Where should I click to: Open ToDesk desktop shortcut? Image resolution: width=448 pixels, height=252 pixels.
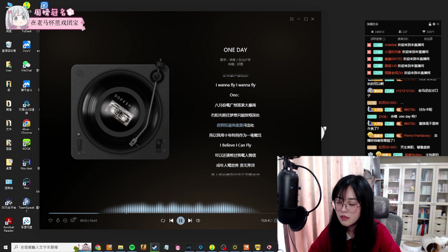click(x=26, y=31)
